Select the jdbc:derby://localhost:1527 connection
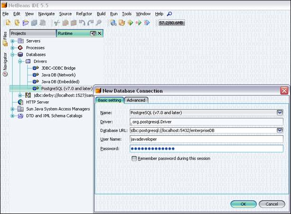This screenshot has height=214, width=291. tap(64, 95)
